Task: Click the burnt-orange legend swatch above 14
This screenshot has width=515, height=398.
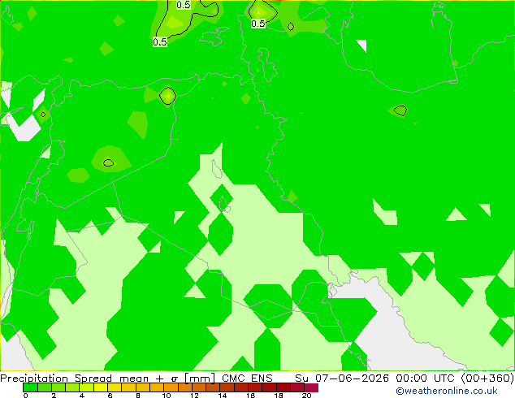Action: [227, 387]
